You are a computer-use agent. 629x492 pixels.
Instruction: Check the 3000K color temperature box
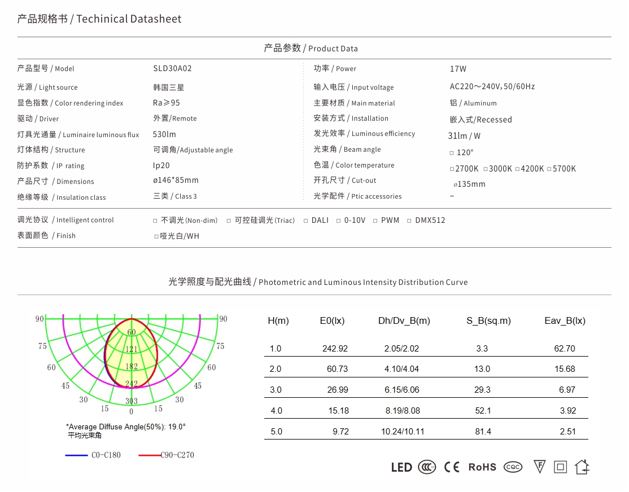[x=486, y=169]
